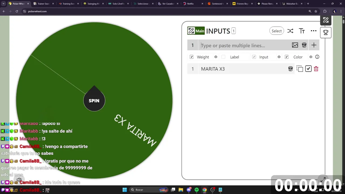Open Discord from the taskbar
Image resolution: width=345 pixels, height=194 pixels.
point(189,190)
